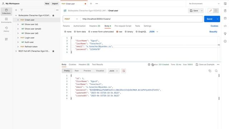Toggle line wrap icon in response toolbar
The width and height of the screenshot is (229, 129).
click(x=123, y=71)
